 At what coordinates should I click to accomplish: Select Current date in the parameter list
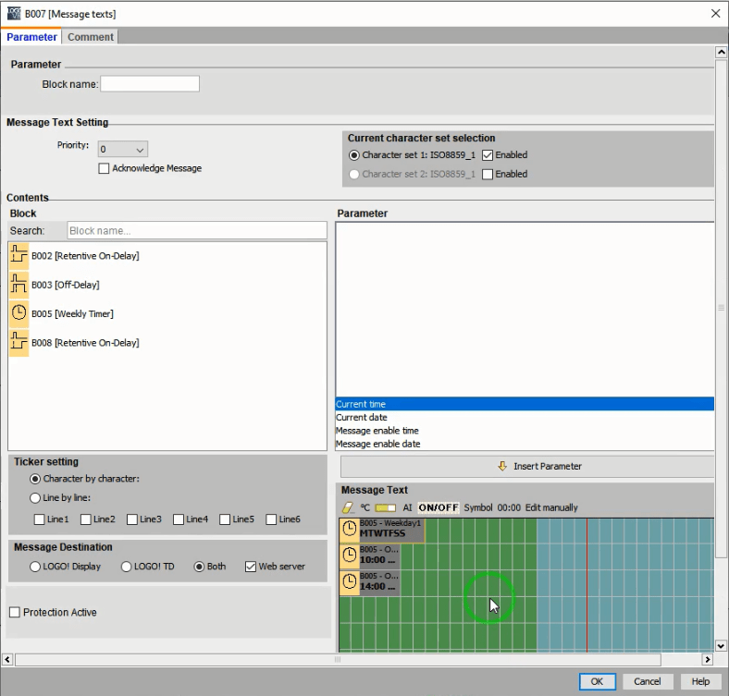(x=362, y=418)
